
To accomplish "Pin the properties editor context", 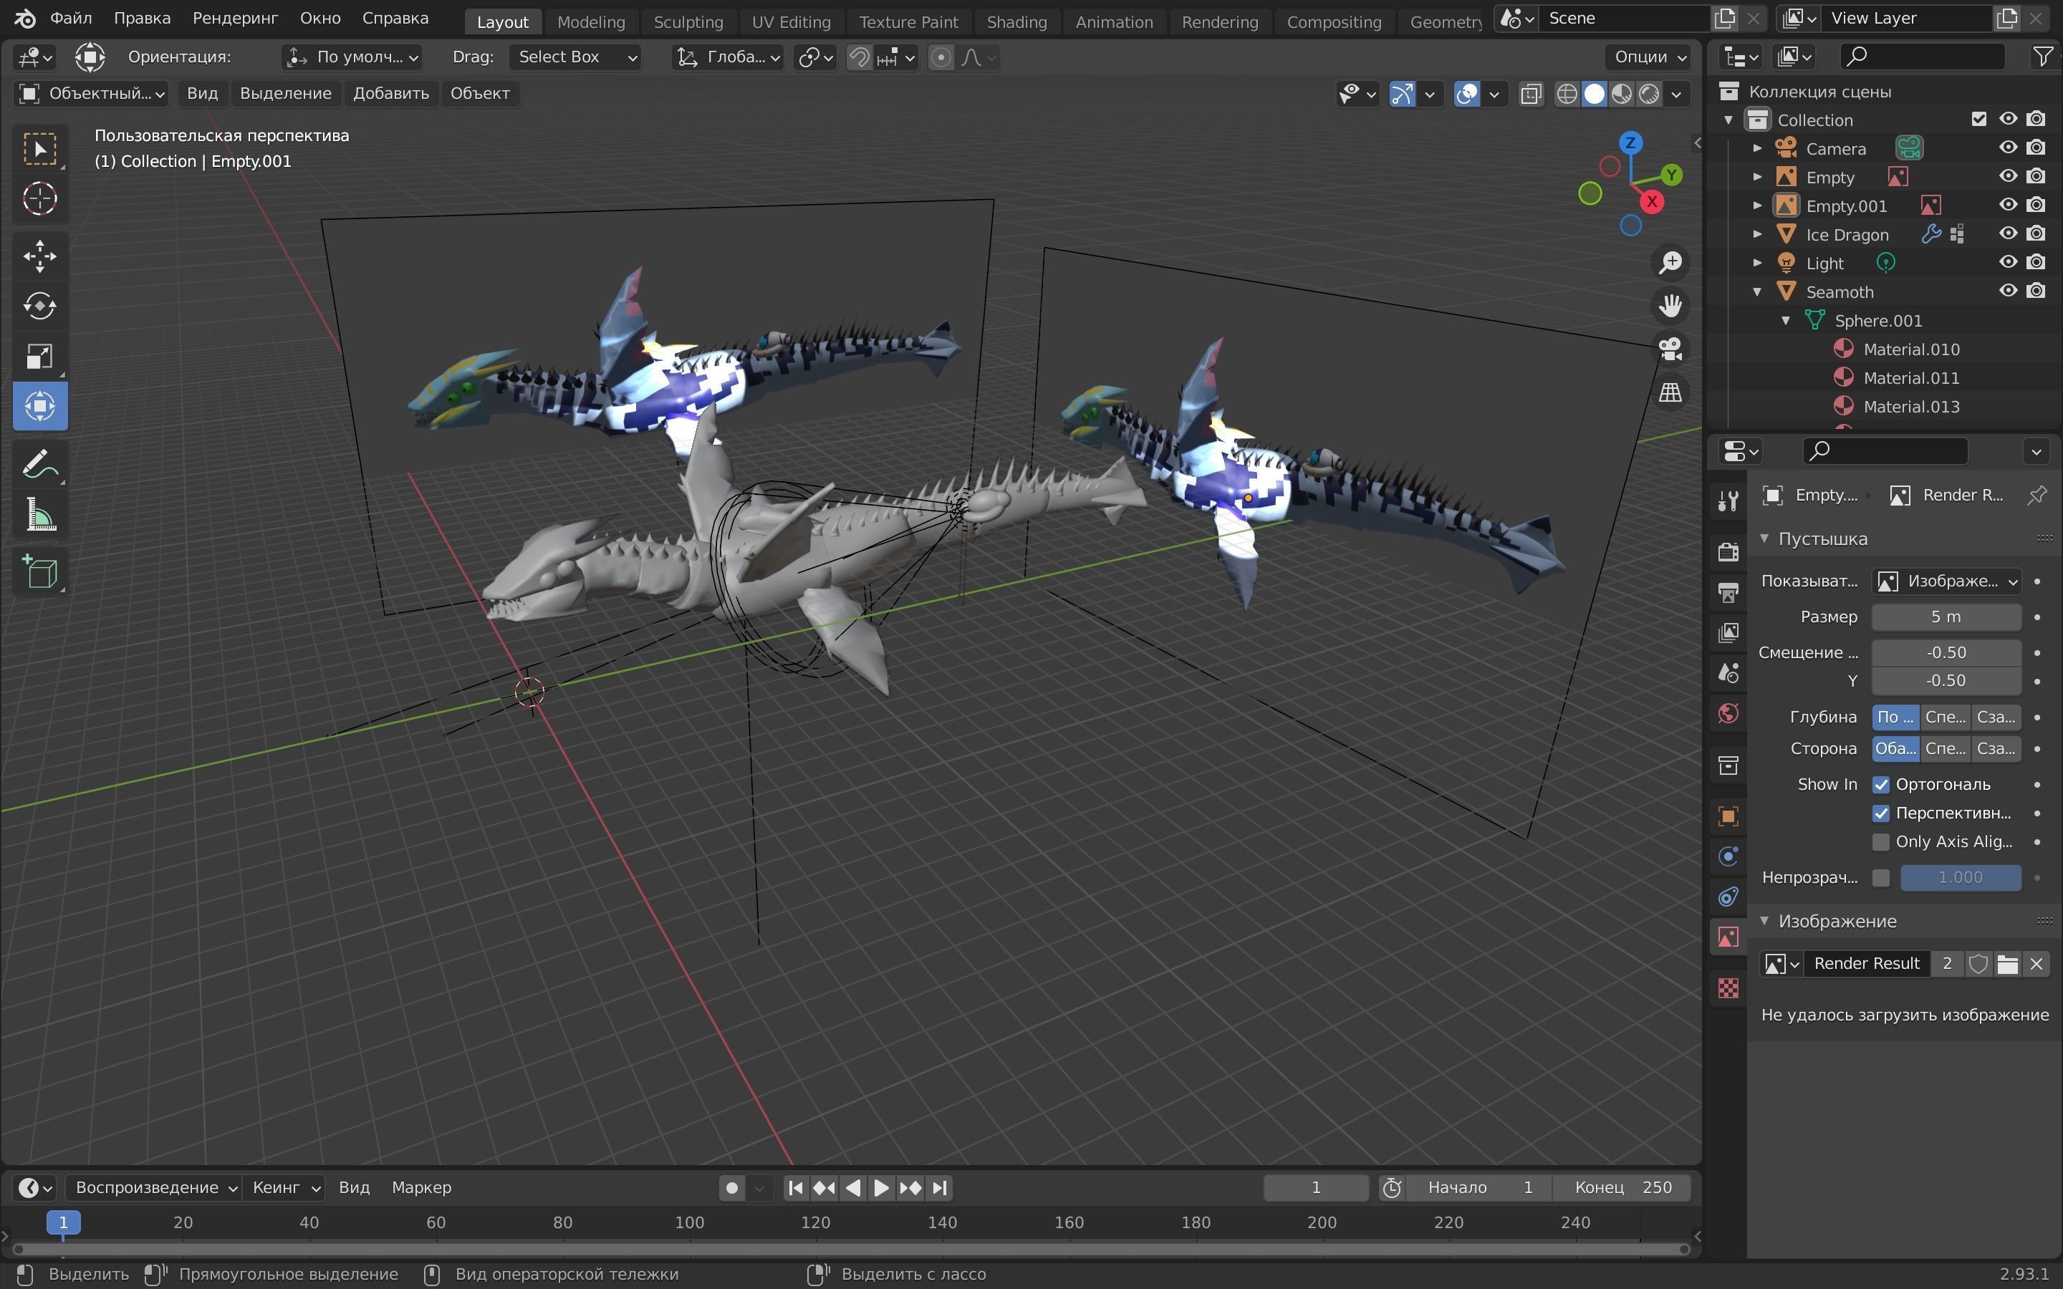I will [x=2036, y=496].
